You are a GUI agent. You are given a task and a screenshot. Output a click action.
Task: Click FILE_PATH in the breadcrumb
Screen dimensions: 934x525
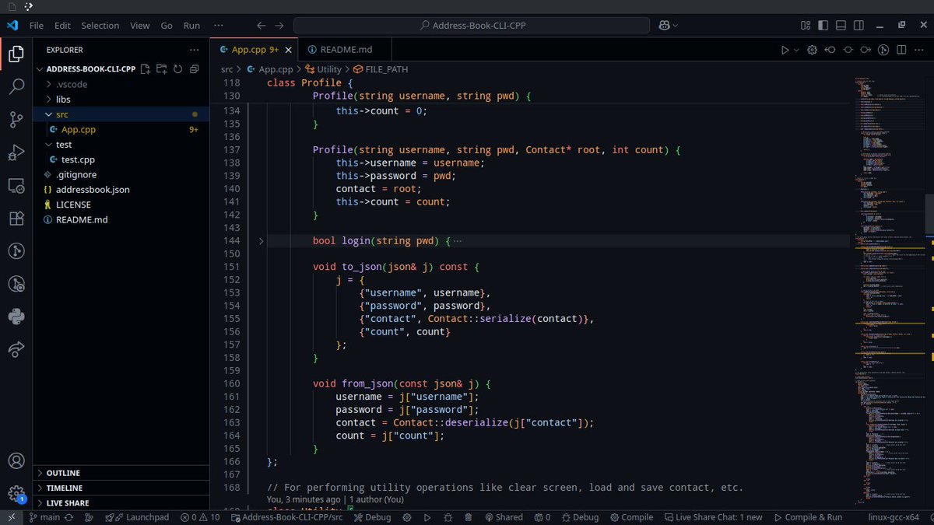386,69
